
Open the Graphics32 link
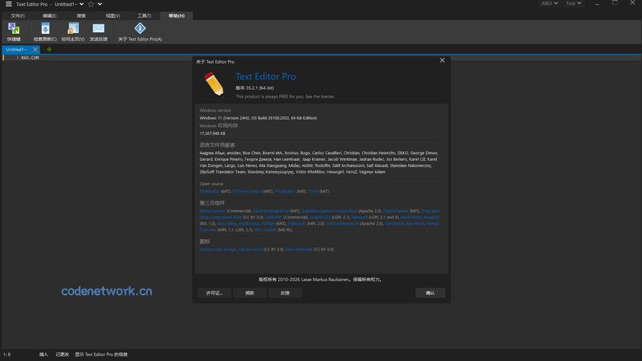click(x=320, y=217)
